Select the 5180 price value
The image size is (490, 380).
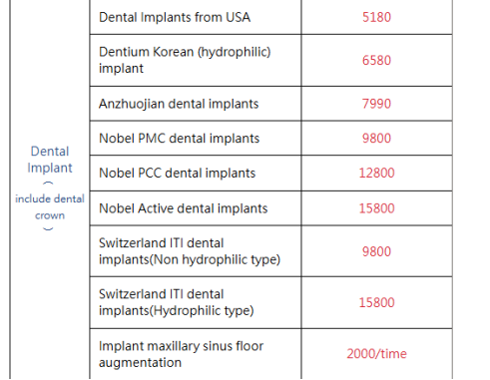pos(376,17)
